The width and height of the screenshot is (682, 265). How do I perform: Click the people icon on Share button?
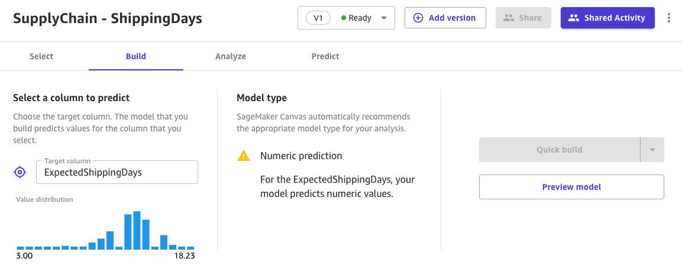508,18
